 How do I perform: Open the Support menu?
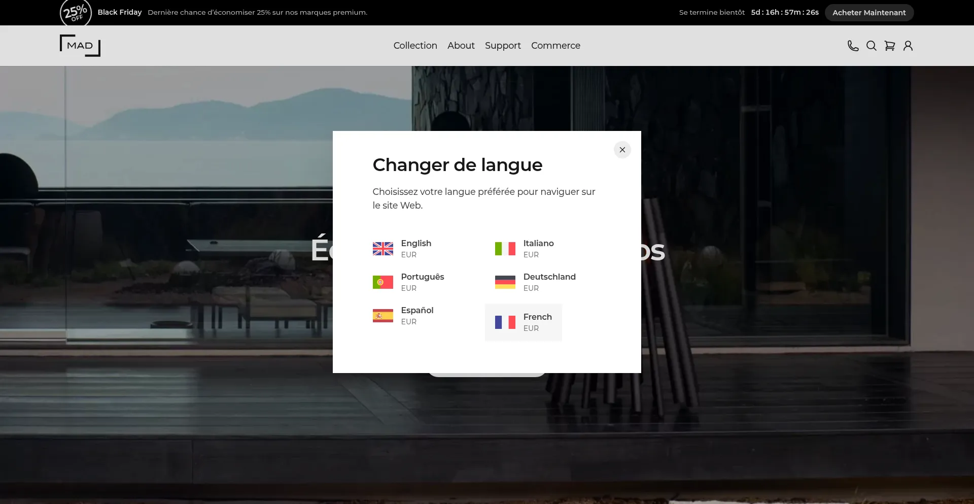click(x=502, y=46)
